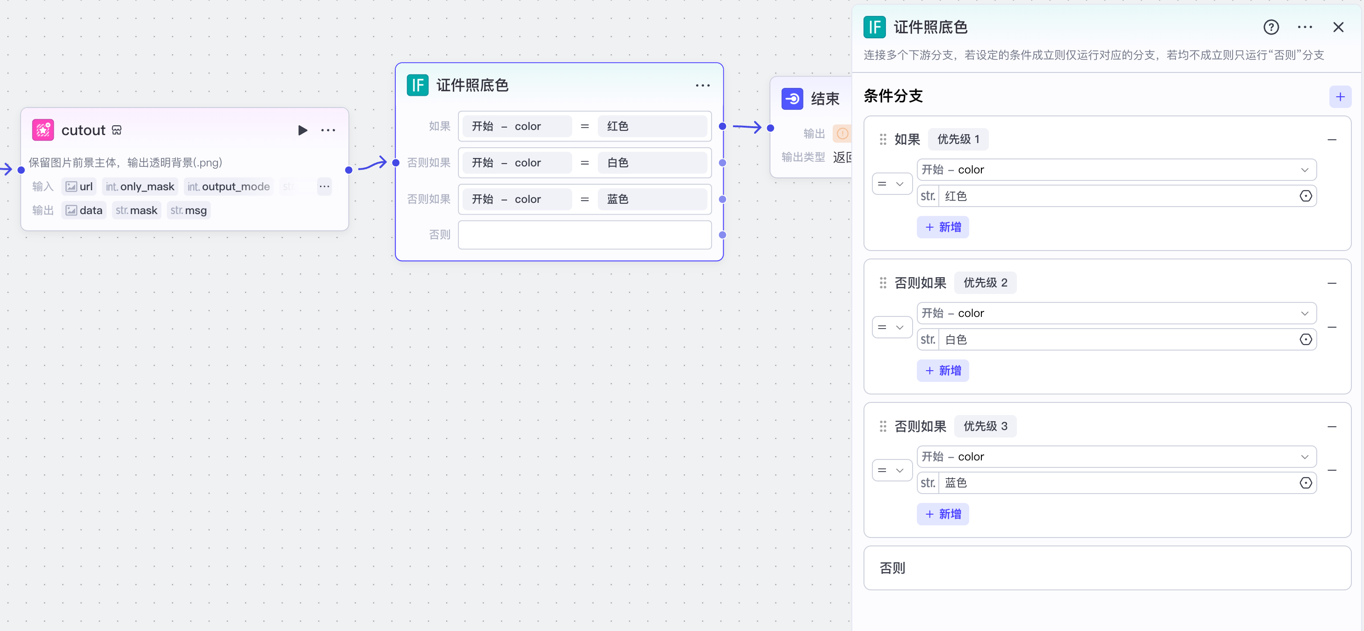Viewport: 1364px width, 631px height.
Task: Run the cutout node with the play icon
Action: tap(302, 130)
